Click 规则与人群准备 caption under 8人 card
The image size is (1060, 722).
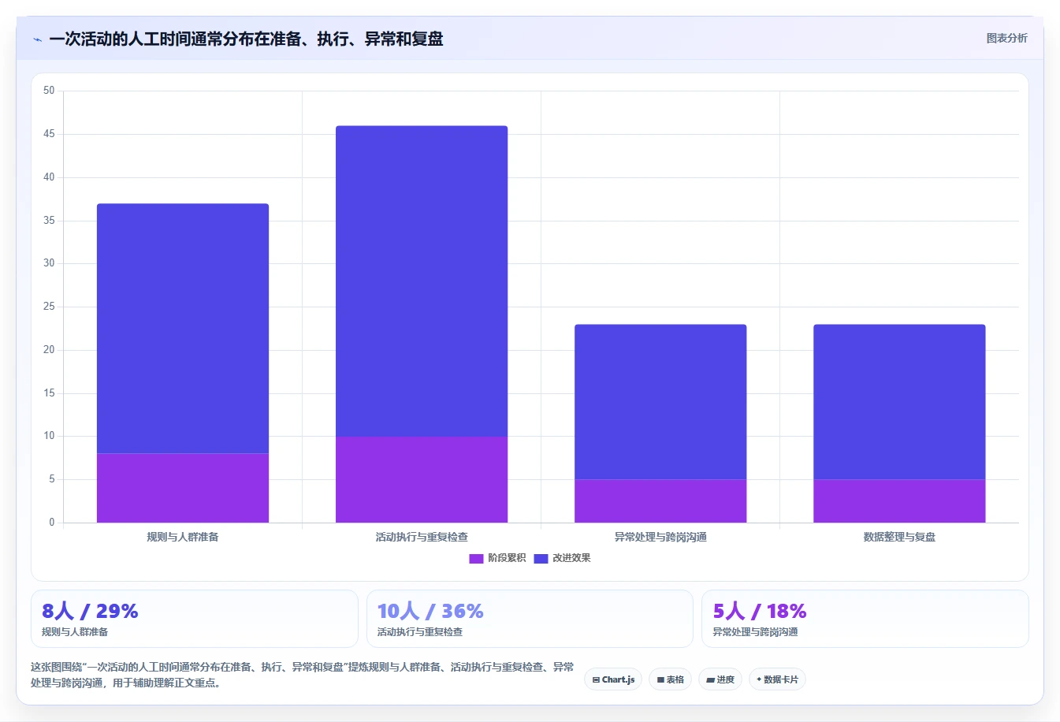75,632
